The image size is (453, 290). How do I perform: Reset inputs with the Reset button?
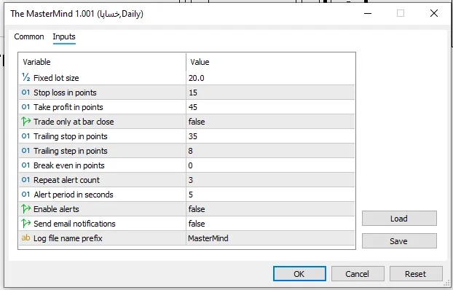pyautogui.click(x=416, y=274)
